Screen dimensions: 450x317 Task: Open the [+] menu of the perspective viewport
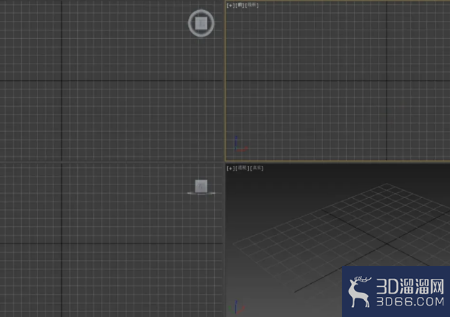click(231, 168)
